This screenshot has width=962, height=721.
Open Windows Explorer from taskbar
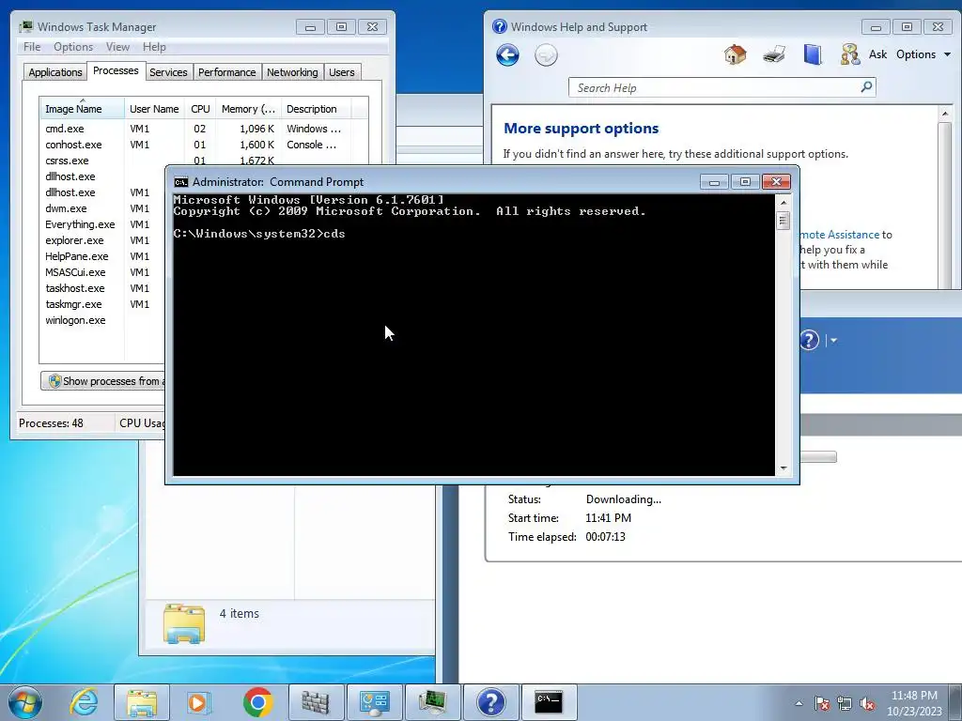point(142,702)
